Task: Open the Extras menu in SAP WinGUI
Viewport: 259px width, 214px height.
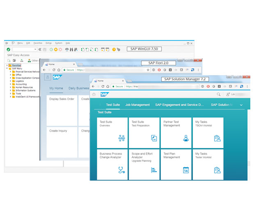Action: click(x=48, y=43)
